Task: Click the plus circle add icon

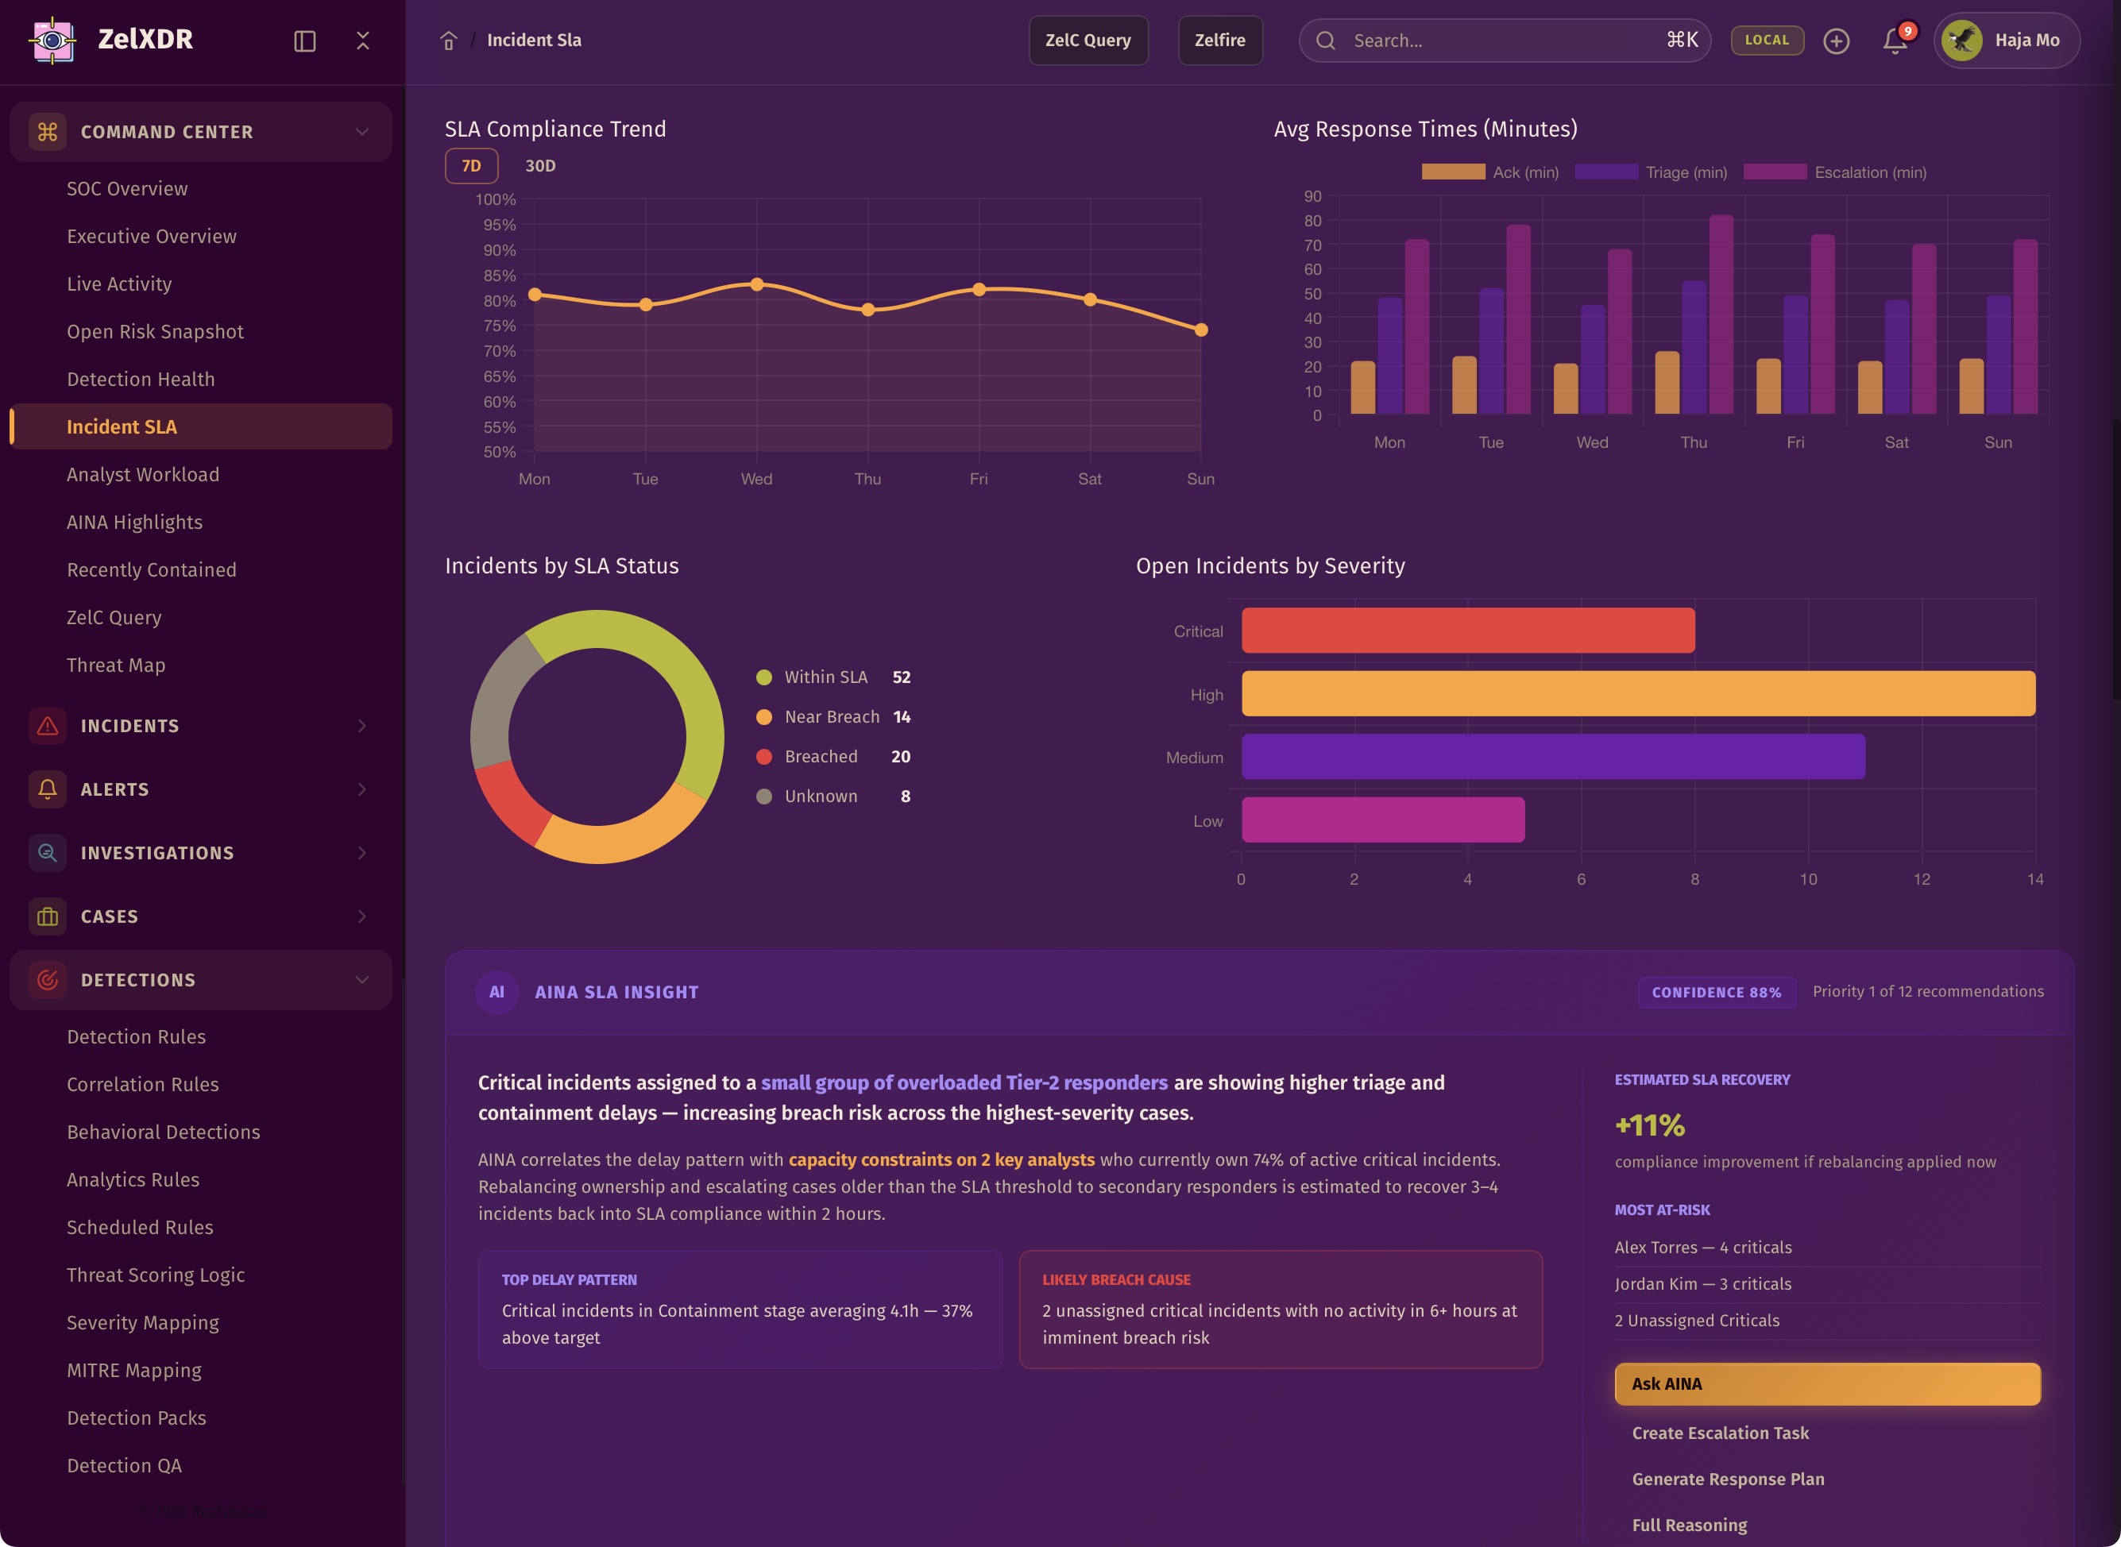Action: (x=1835, y=41)
